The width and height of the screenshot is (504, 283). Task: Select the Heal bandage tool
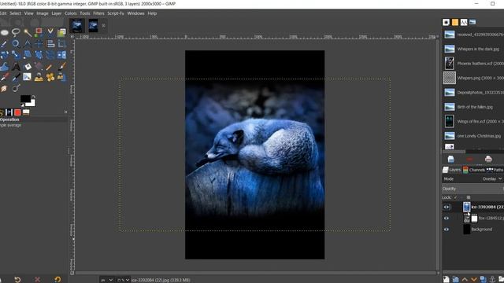pyautogui.click(x=50, y=77)
